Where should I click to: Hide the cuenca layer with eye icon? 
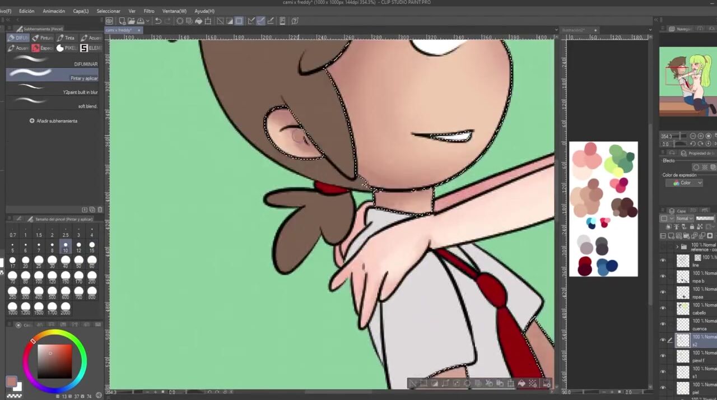click(x=663, y=324)
